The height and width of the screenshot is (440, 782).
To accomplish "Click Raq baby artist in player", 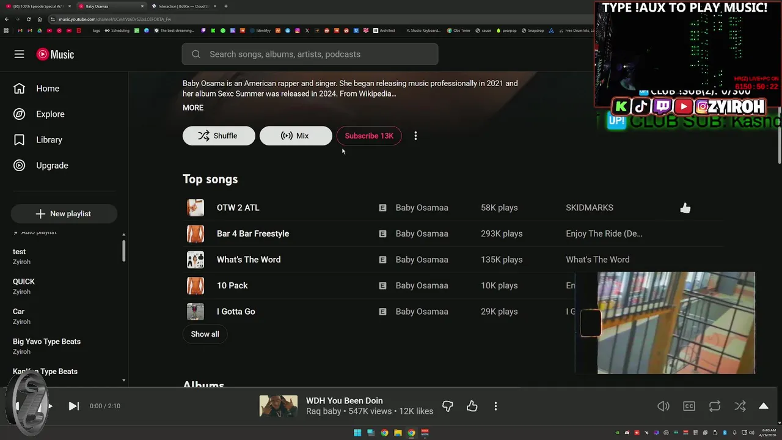I will coord(323,411).
